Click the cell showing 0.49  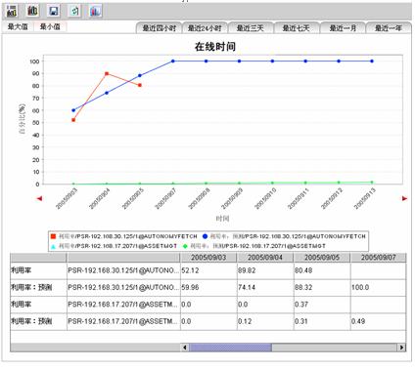[x=378, y=321]
